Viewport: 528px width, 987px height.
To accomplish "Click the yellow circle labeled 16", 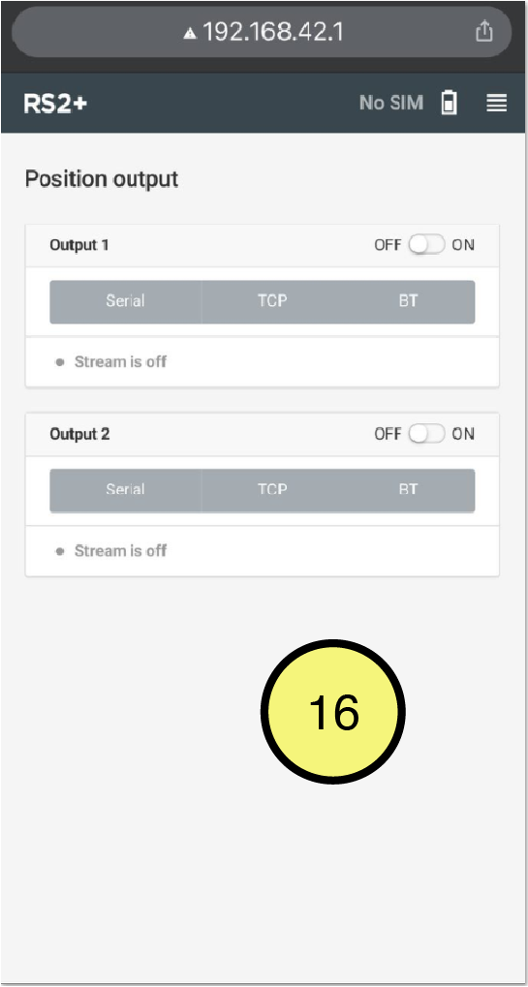I will click(x=333, y=712).
